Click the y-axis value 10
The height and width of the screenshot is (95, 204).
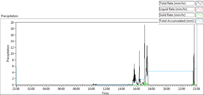click(x=12, y=54)
